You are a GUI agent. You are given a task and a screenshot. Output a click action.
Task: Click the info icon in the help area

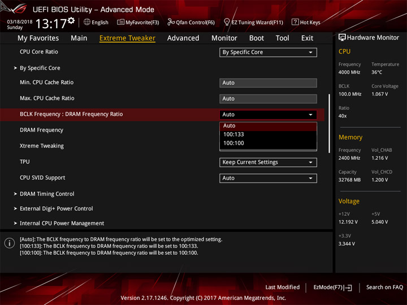[x=10, y=243]
